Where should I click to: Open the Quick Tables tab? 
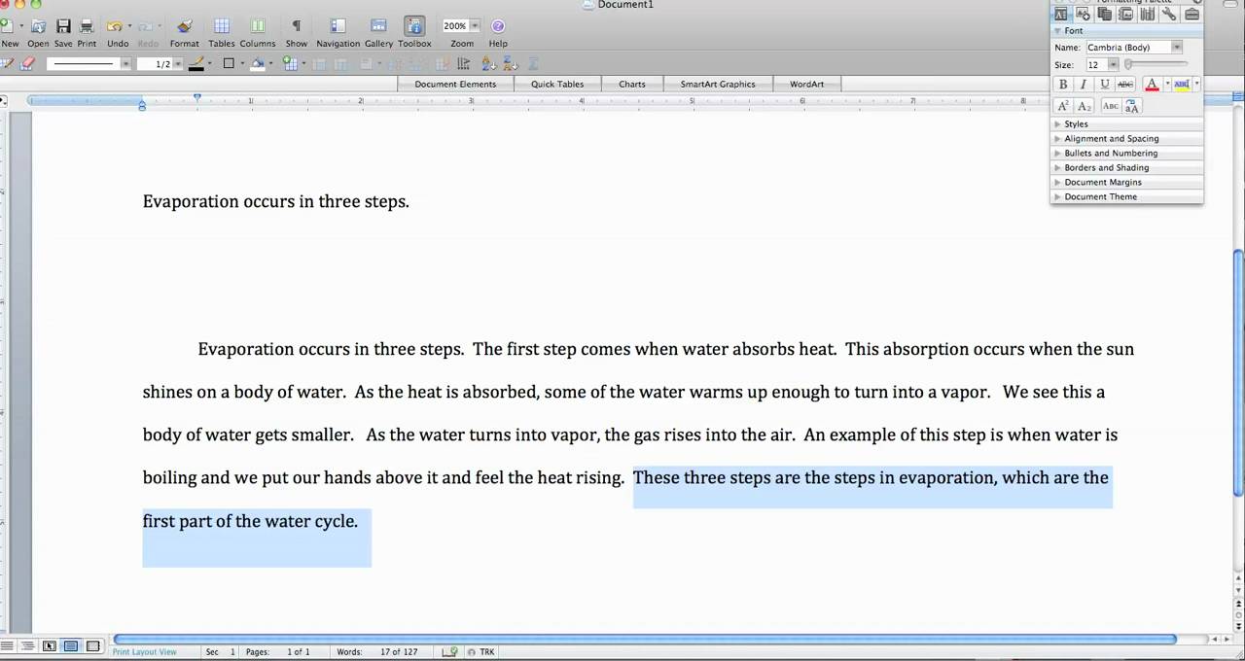click(557, 84)
